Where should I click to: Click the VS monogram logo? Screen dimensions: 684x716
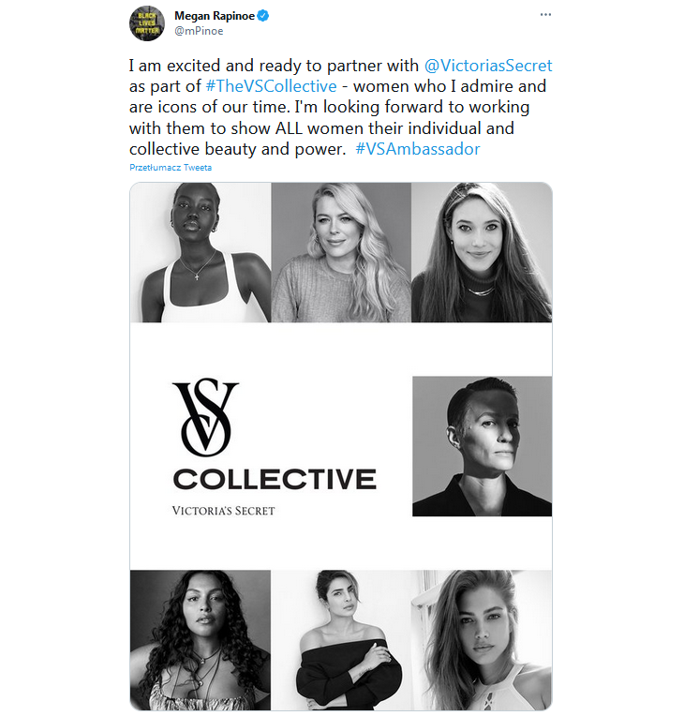click(x=205, y=417)
